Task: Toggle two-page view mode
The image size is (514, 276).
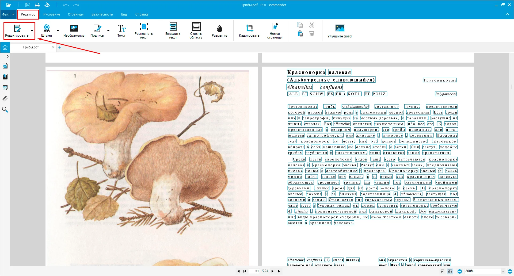Action: [x=450, y=271]
